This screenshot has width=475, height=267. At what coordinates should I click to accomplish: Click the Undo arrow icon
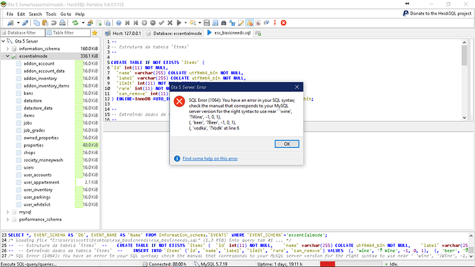tap(54, 23)
